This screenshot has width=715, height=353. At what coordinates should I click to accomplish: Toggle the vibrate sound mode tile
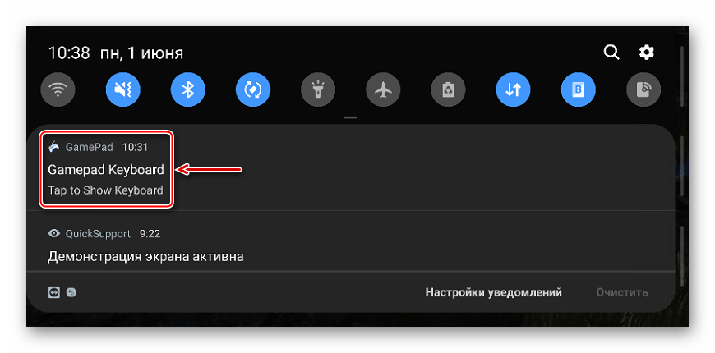pos(123,89)
